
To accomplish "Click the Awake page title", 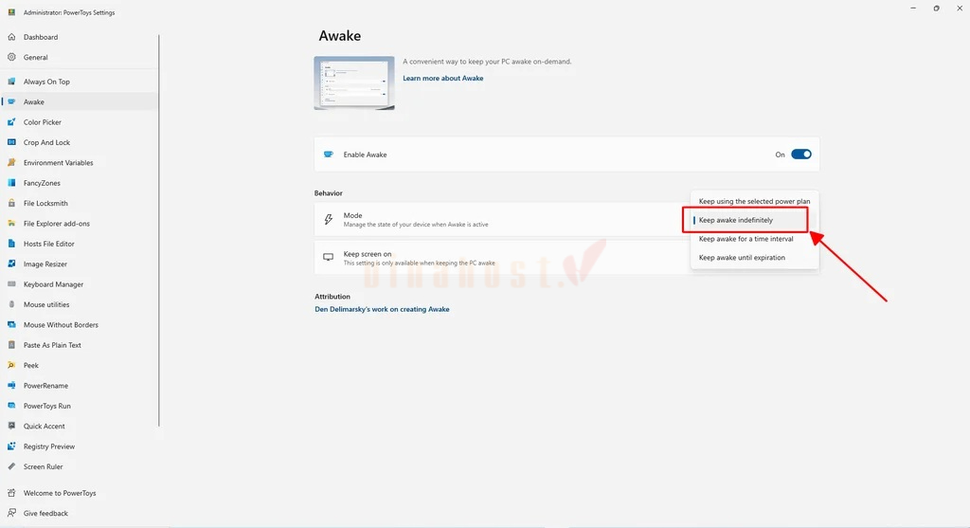I will click(340, 36).
